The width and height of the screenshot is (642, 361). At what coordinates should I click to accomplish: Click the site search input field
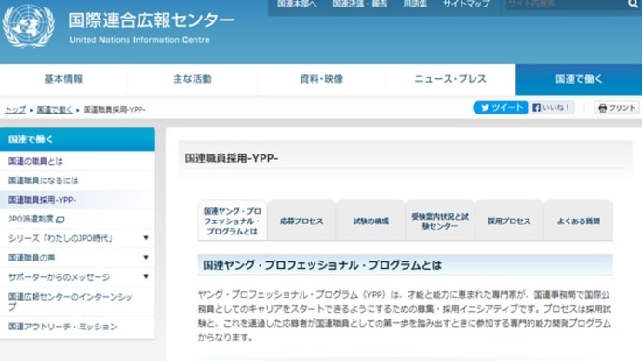pyautogui.click(x=566, y=4)
